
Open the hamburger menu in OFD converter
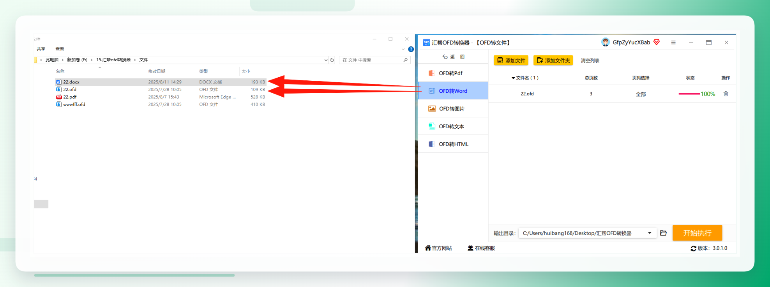pyautogui.click(x=673, y=43)
